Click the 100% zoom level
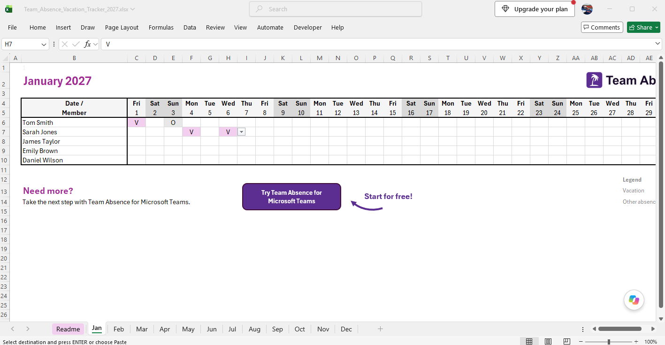The width and height of the screenshot is (665, 345). pos(651,342)
